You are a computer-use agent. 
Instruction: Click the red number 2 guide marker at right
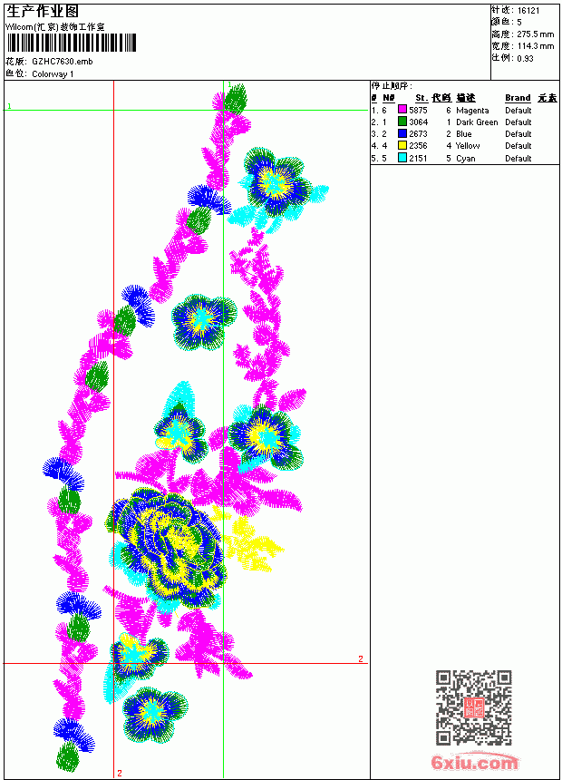click(x=361, y=658)
